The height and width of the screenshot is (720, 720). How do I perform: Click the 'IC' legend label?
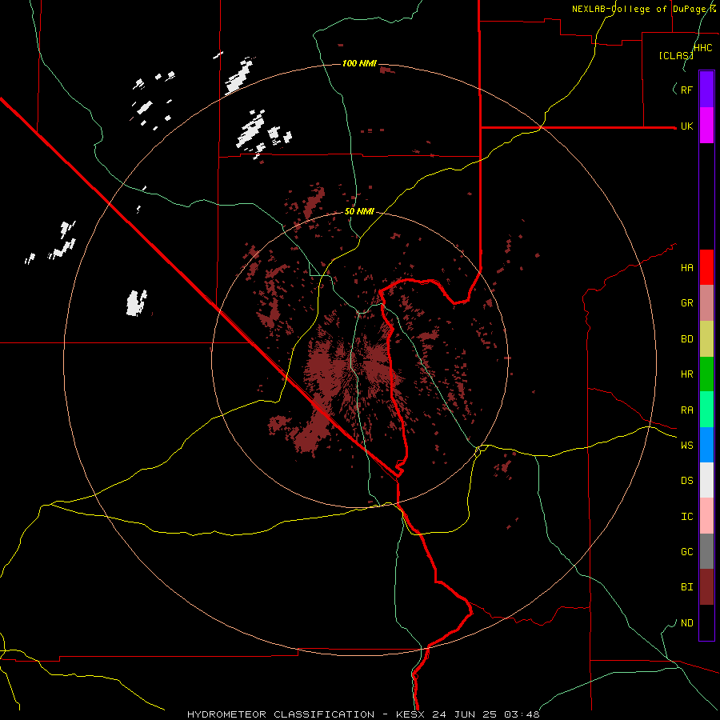pyautogui.click(x=686, y=517)
